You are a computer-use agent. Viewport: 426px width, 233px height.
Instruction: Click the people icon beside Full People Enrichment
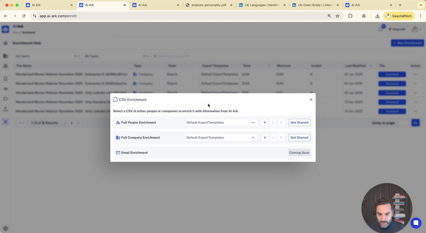tap(118, 123)
